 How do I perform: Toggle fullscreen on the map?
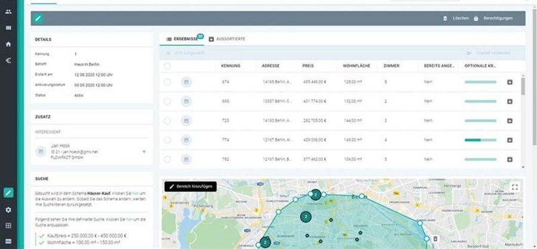tap(514, 187)
